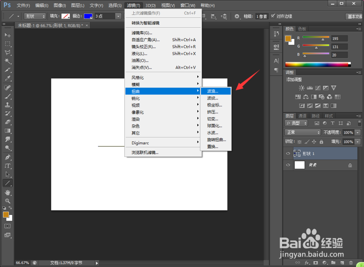The width and height of the screenshot is (364, 267).
Task: Add Color Balance adjustment
Action: tap(306, 97)
